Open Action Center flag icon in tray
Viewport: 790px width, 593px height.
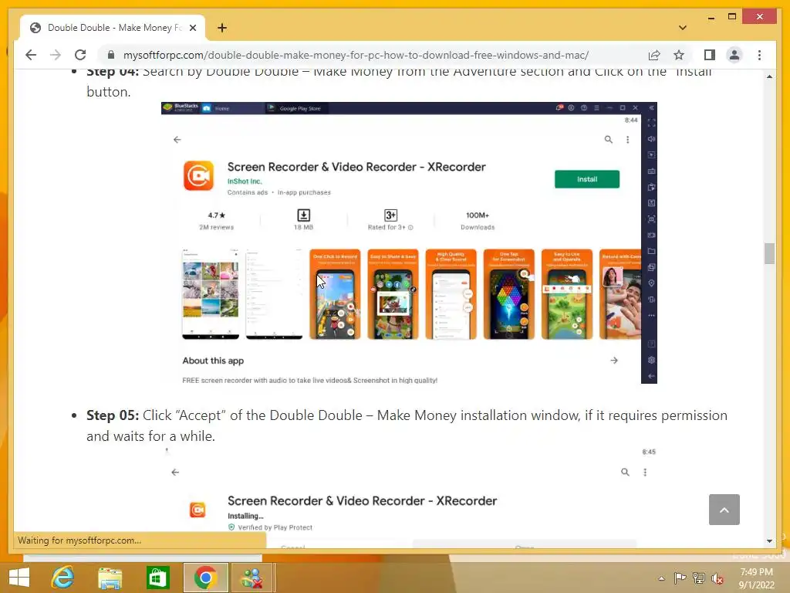coord(680,578)
